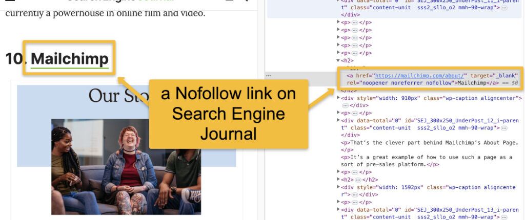
Task: Expand the collapsed h2 node below the paragraphs
Action: tap(338, 180)
